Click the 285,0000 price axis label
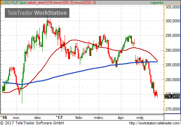Image resolution: width=181 pixels, height=126 pixels. point(173,65)
